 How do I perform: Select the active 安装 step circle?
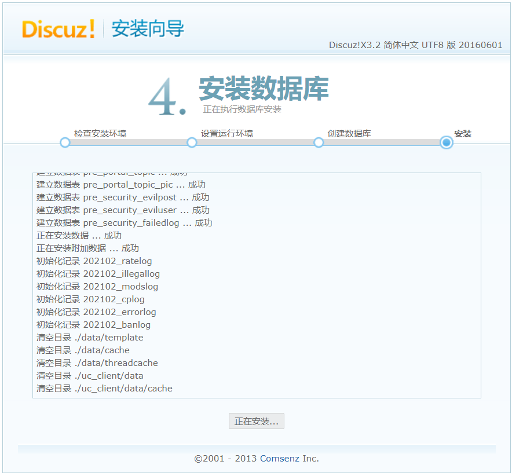coord(447,142)
